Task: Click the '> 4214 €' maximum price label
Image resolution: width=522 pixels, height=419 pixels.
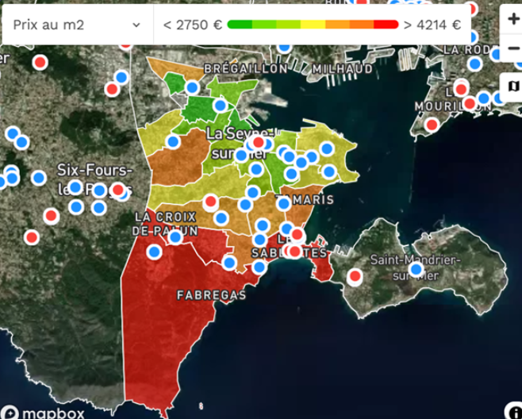Action: tap(432, 25)
